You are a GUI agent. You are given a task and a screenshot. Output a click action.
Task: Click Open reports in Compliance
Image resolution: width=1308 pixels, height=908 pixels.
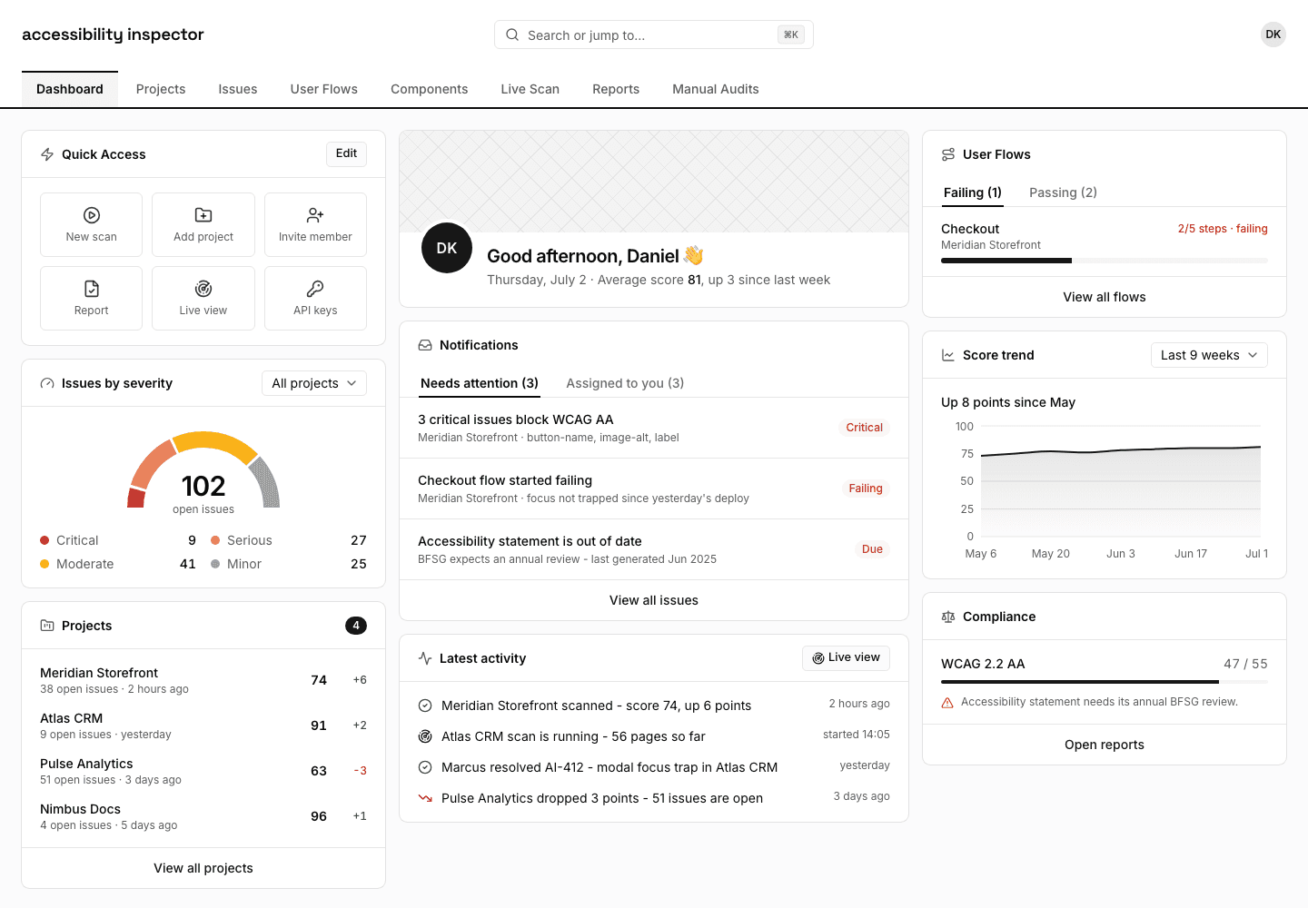(1105, 745)
